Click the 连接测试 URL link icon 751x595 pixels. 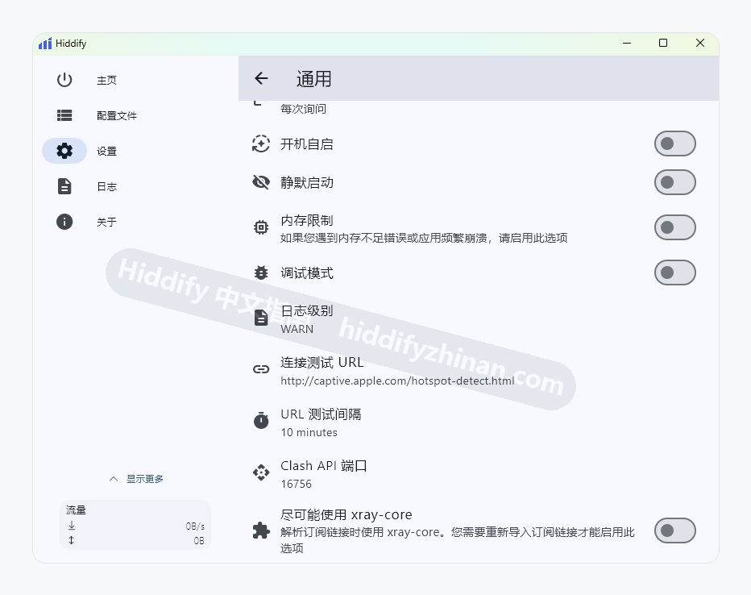click(x=261, y=369)
